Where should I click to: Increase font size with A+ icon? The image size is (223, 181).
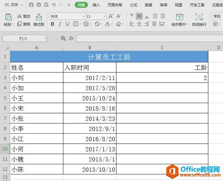[x=111, y=16]
